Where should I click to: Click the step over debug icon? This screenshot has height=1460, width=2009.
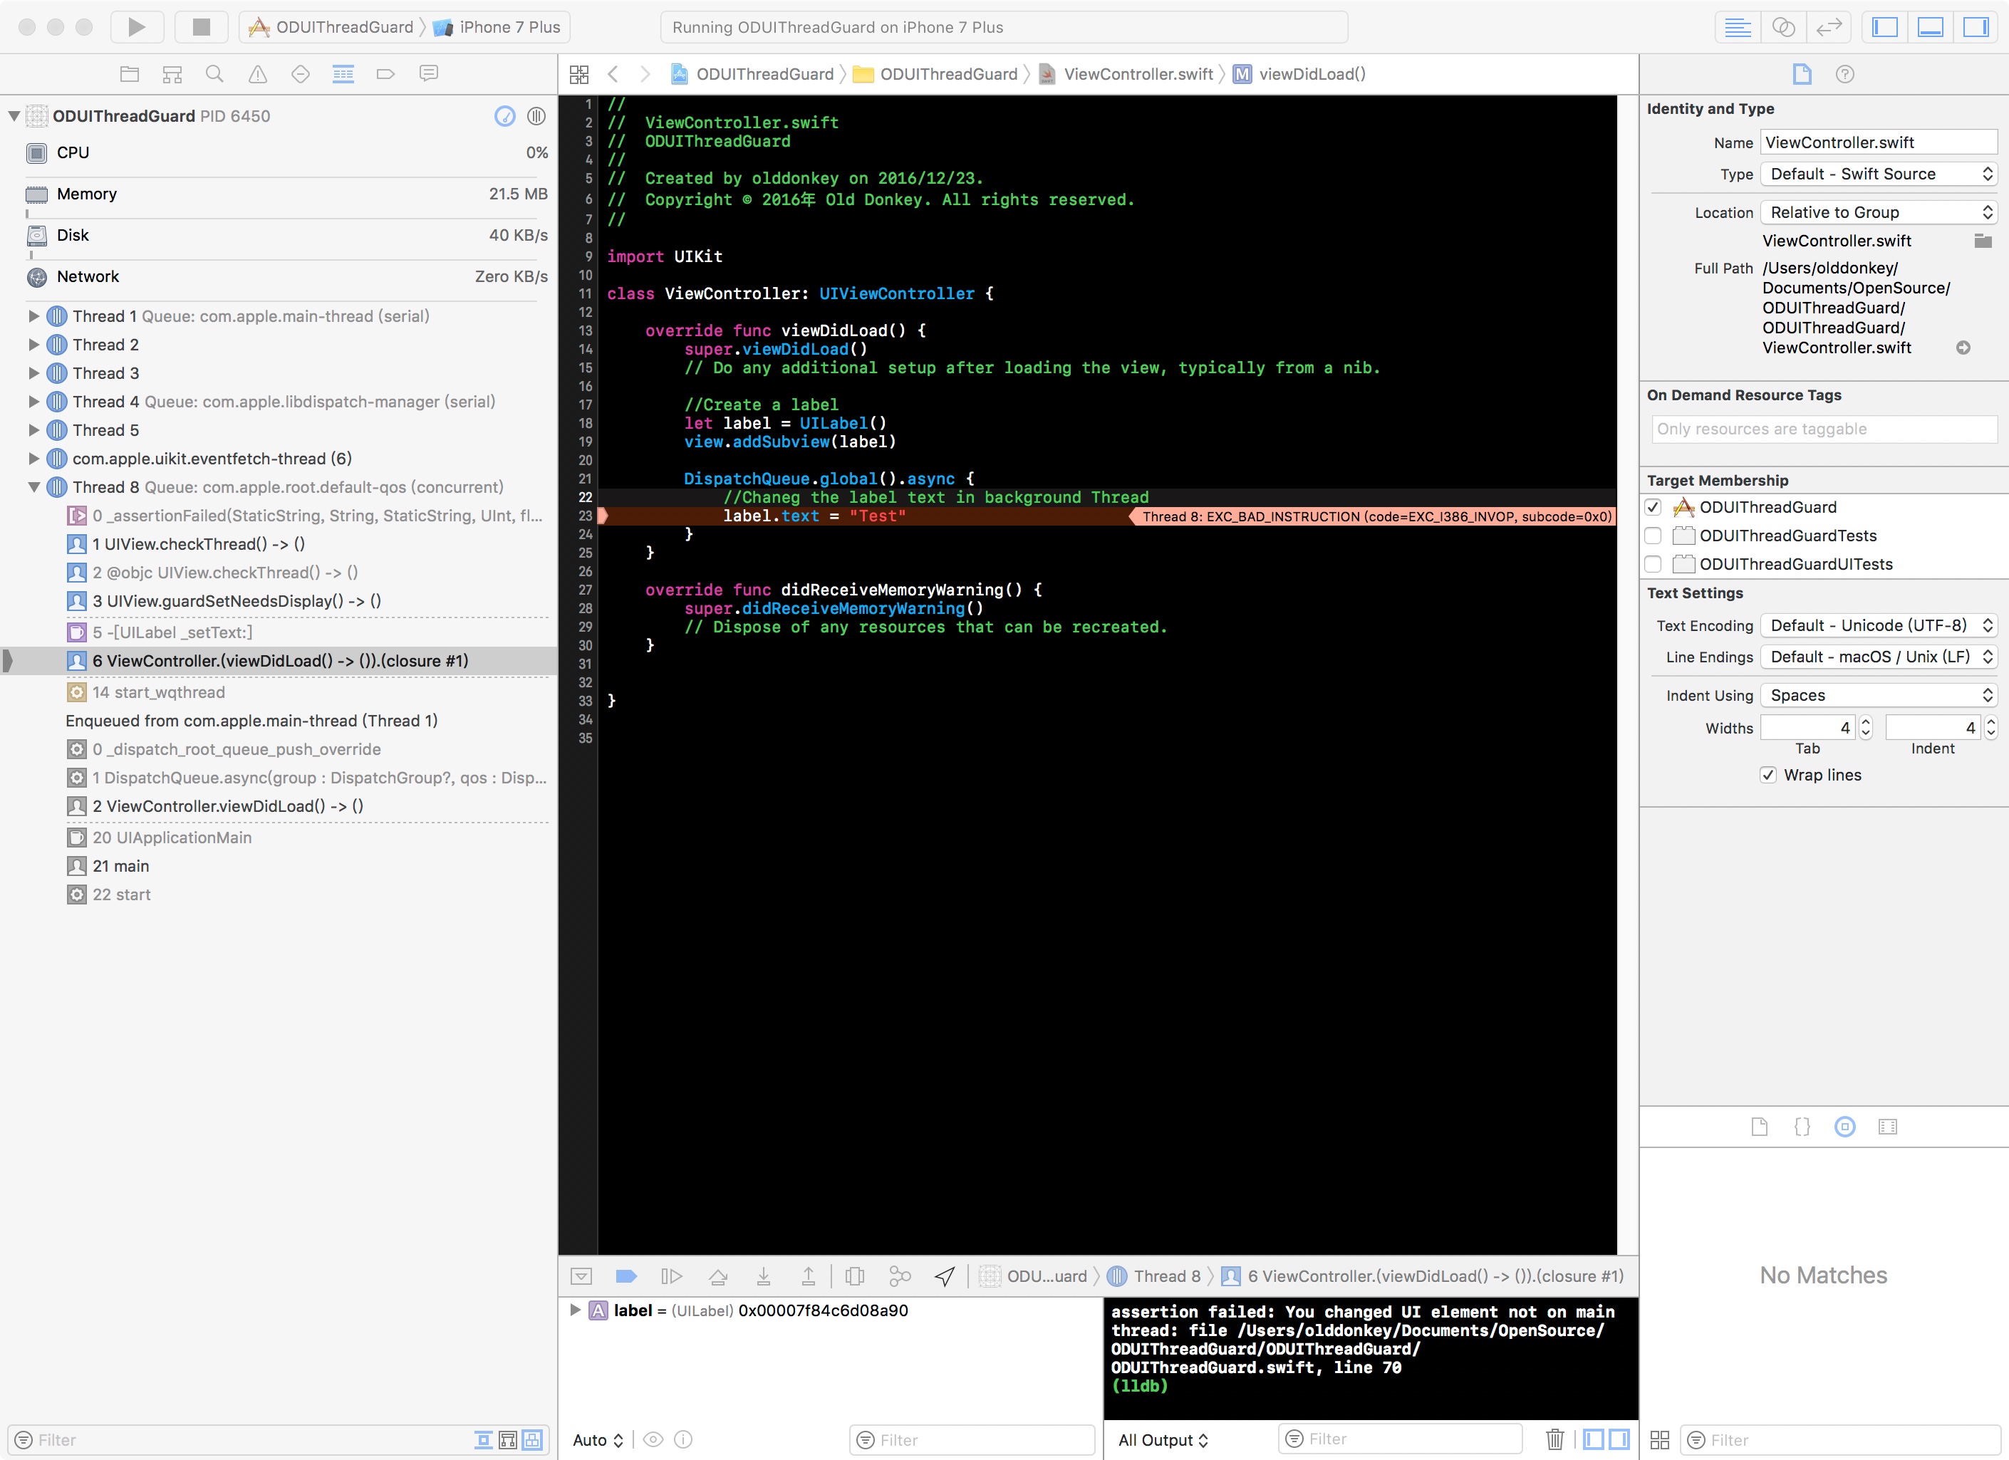[x=717, y=1276]
